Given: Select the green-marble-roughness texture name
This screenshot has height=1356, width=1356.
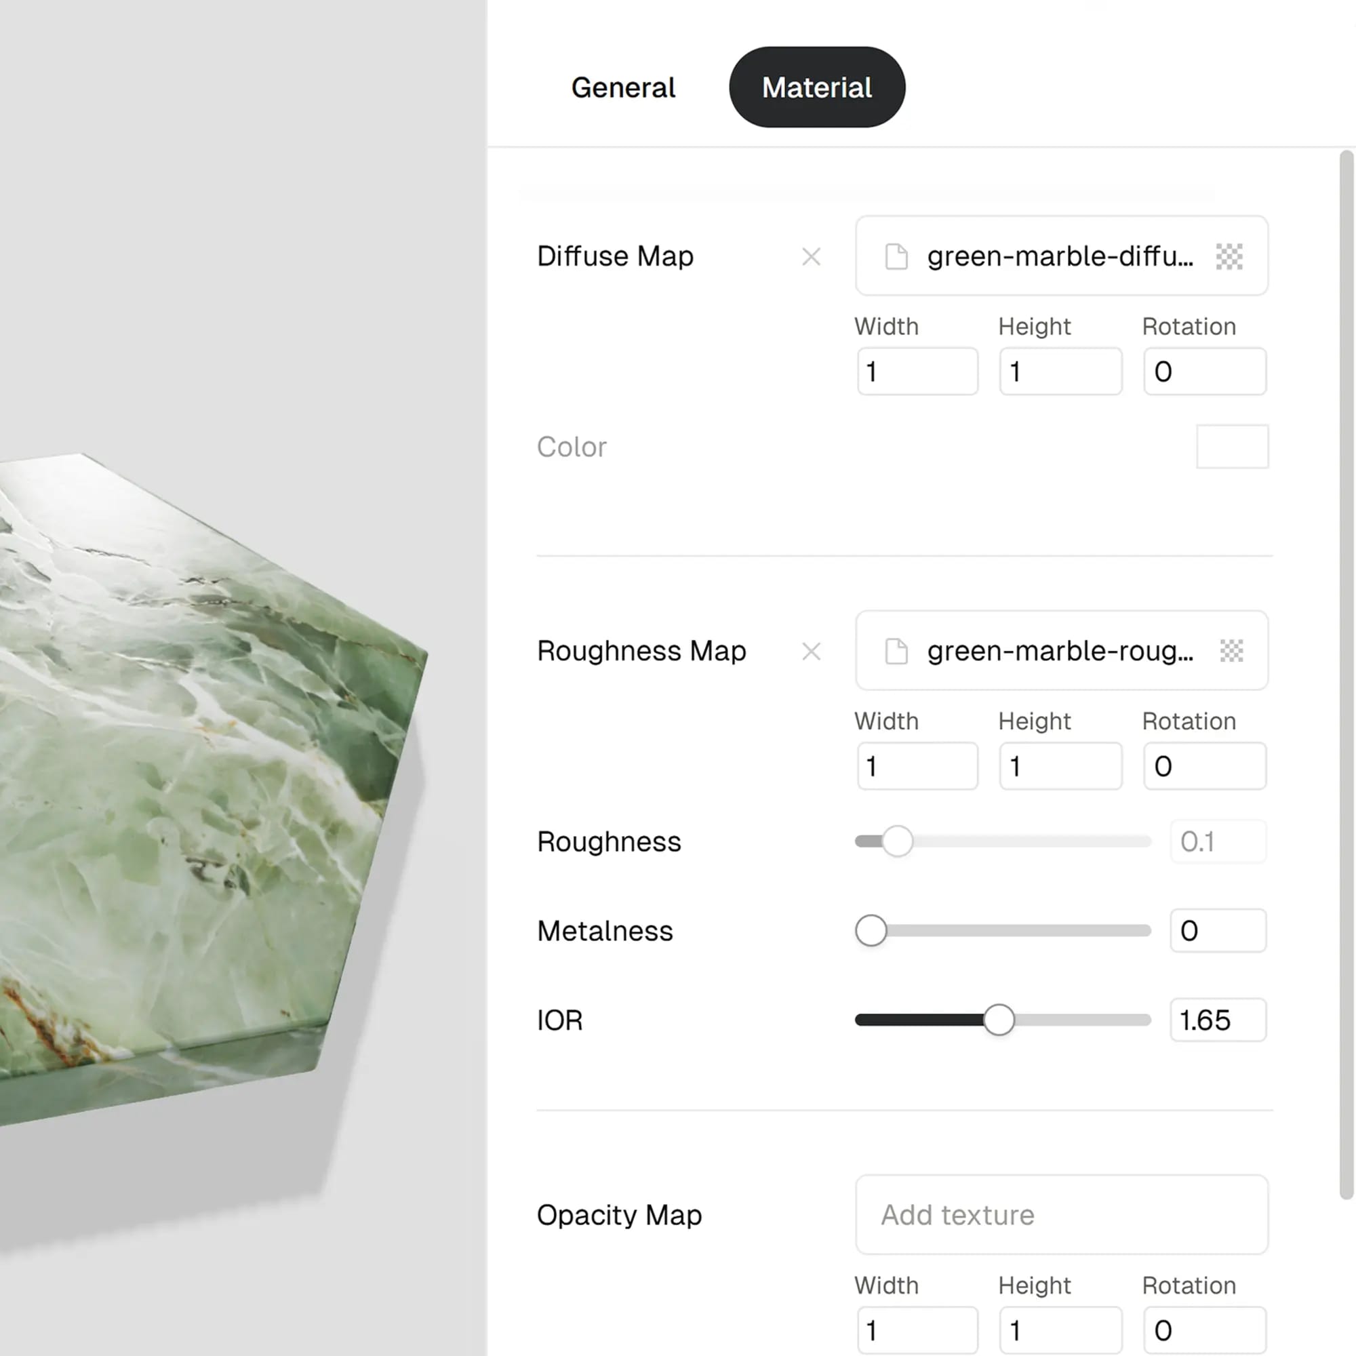Looking at the screenshot, I should pyautogui.click(x=1060, y=652).
